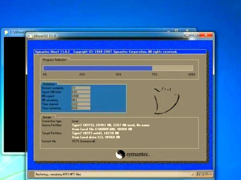Click the 75% progress scale mark
The image size is (241, 180).
[x=154, y=74]
